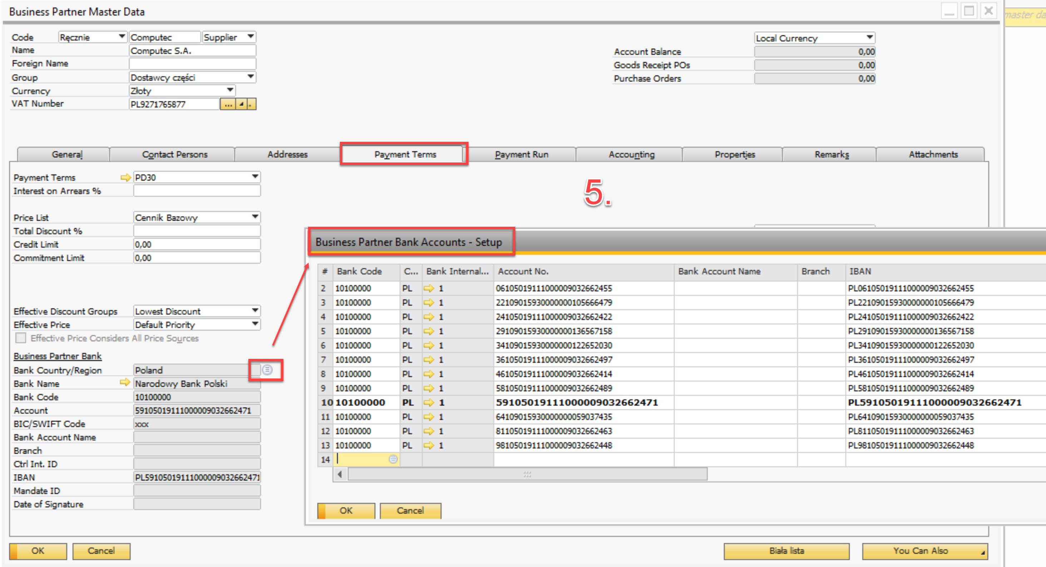
Task: Click link arrow in bank accounts row 13
Action: click(428, 445)
